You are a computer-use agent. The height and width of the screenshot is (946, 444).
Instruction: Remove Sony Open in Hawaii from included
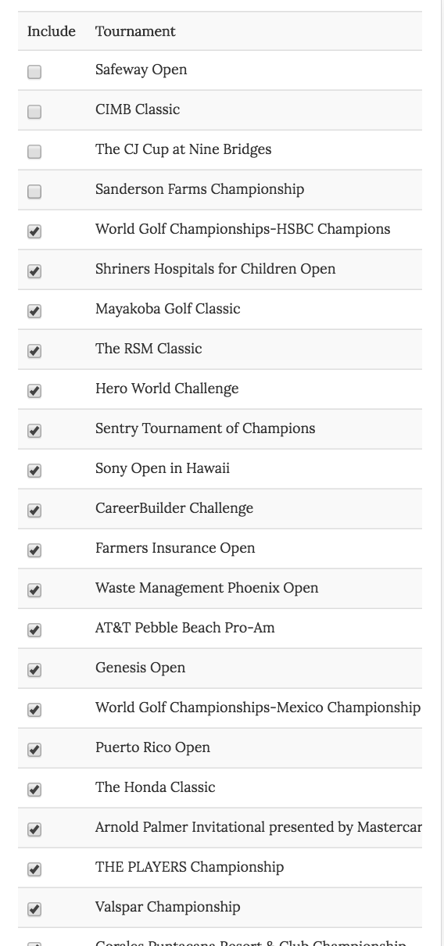tap(34, 471)
